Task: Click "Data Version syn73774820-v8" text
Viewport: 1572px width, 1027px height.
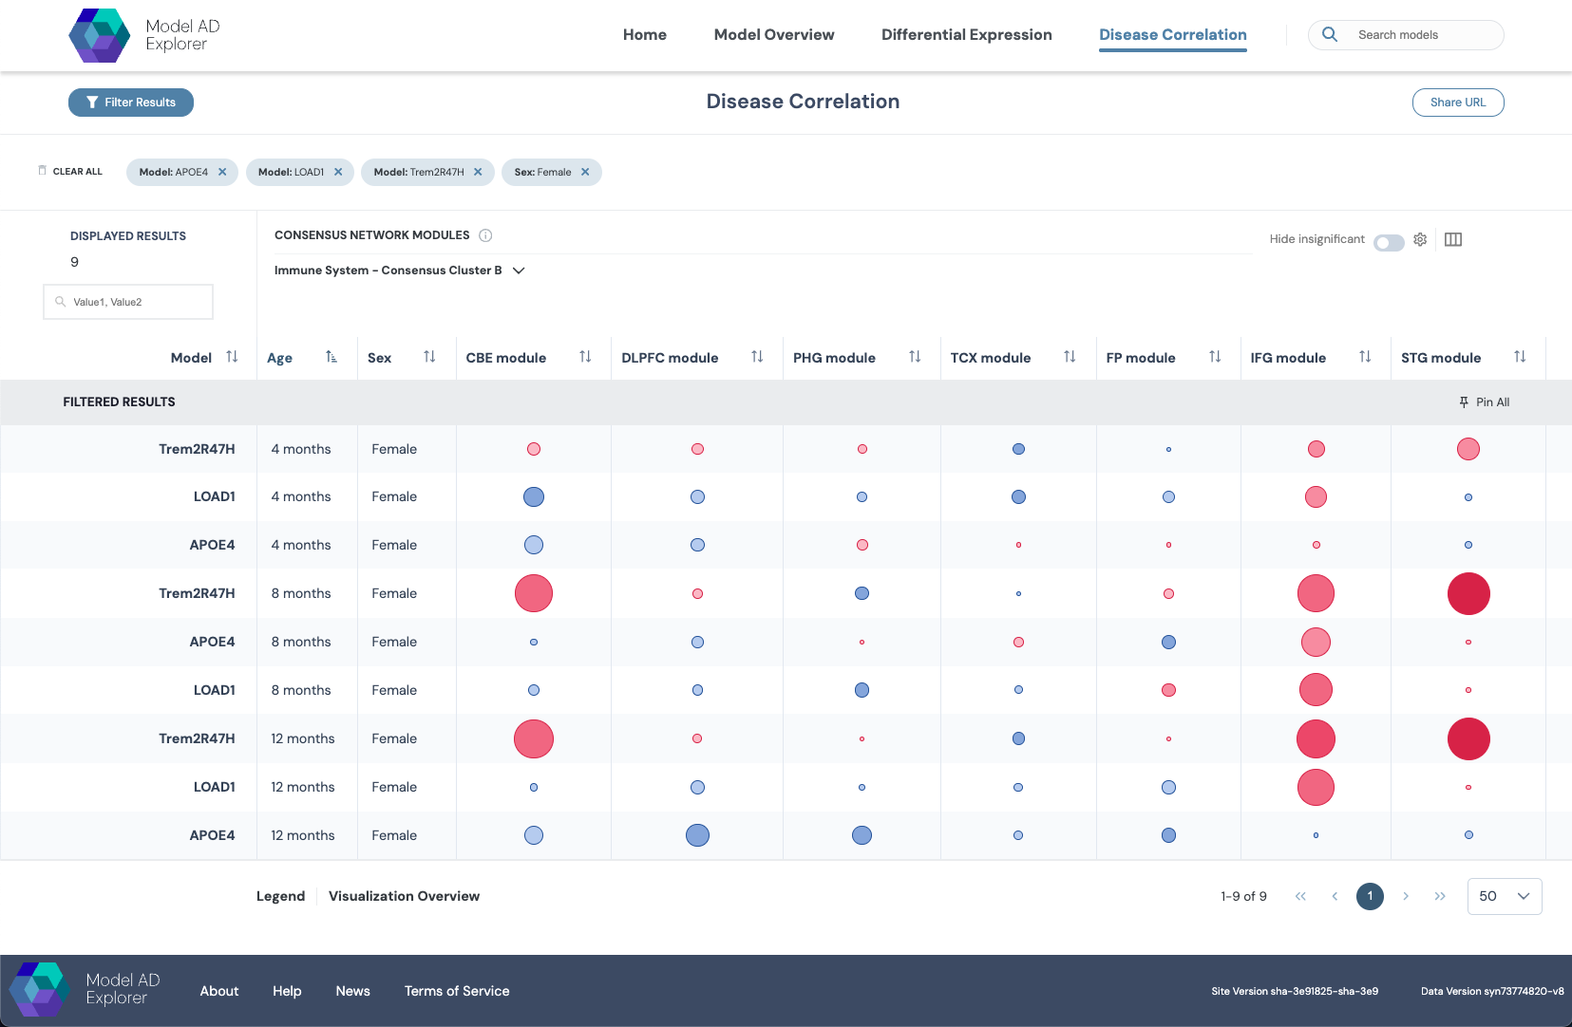Action: [x=1492, y=991]
